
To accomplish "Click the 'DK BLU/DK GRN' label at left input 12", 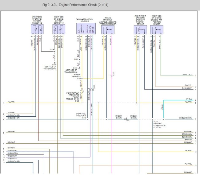I will click(14, 161).
